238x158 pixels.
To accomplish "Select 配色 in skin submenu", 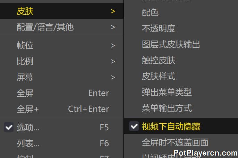I will tap(181, 12).
